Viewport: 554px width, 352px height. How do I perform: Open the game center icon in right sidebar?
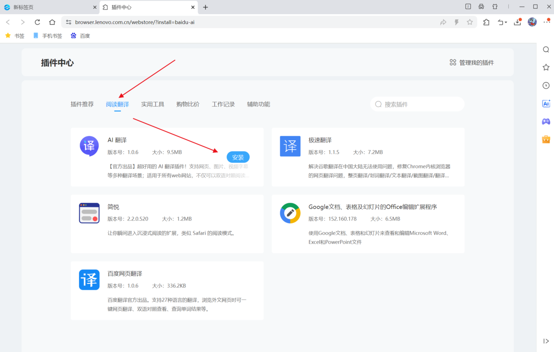[546, 121]
